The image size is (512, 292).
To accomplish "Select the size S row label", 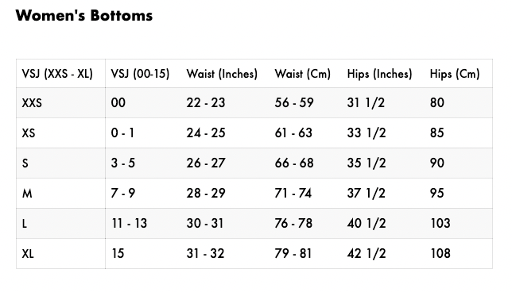I will point(25,163).
